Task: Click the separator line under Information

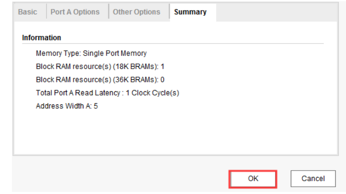Action: (x=173, y=43)
